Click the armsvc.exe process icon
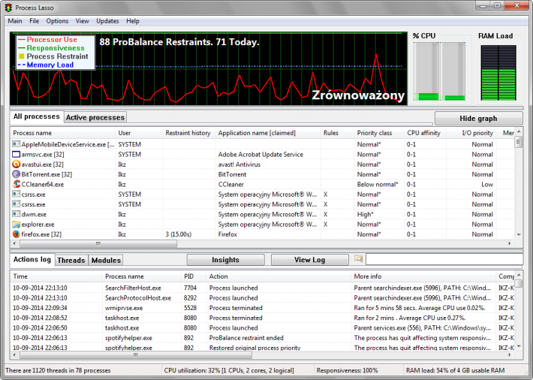Viewport: 533px width, 380px height. (x=16, y=155)
